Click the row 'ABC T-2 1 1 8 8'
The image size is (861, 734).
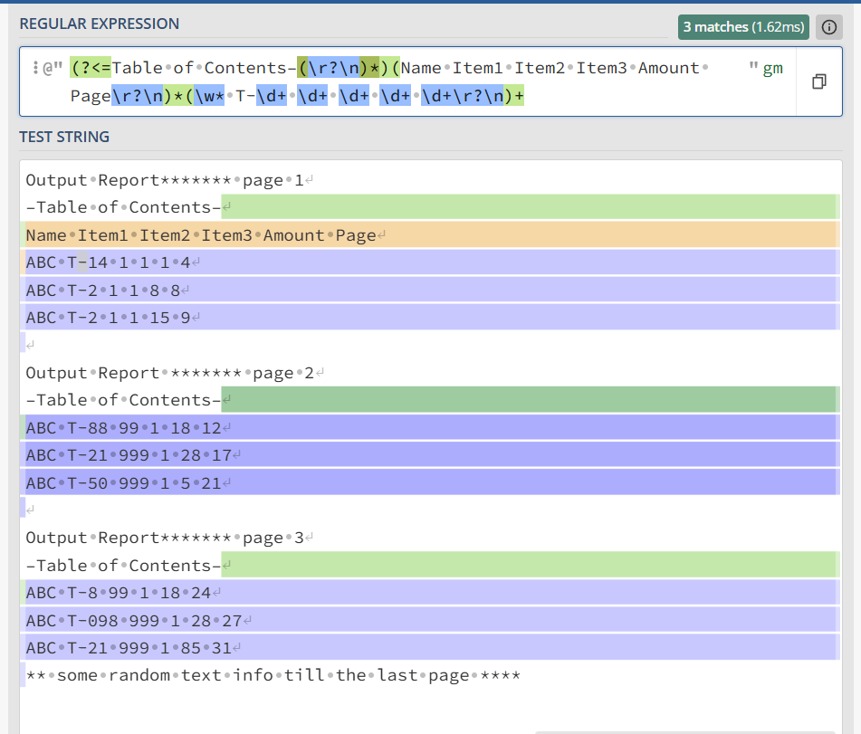pyautogui.click(x=103, y=290)
